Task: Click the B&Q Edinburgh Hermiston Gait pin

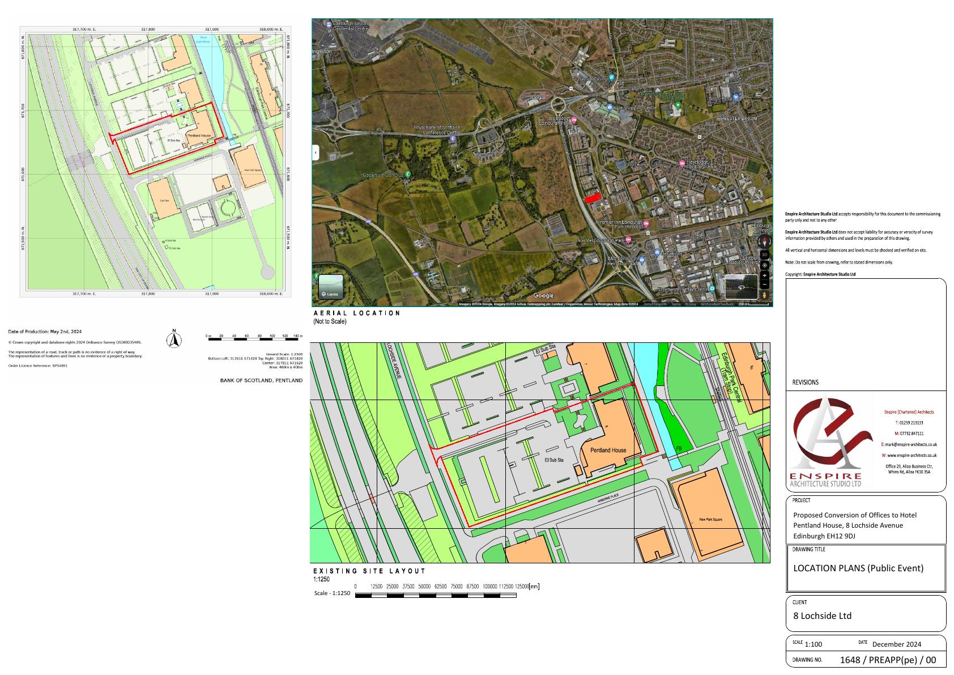Action: [642, 260]
